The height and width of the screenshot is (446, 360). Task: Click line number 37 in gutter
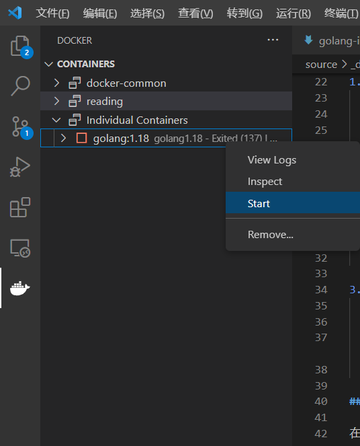(x=321, y=338)
